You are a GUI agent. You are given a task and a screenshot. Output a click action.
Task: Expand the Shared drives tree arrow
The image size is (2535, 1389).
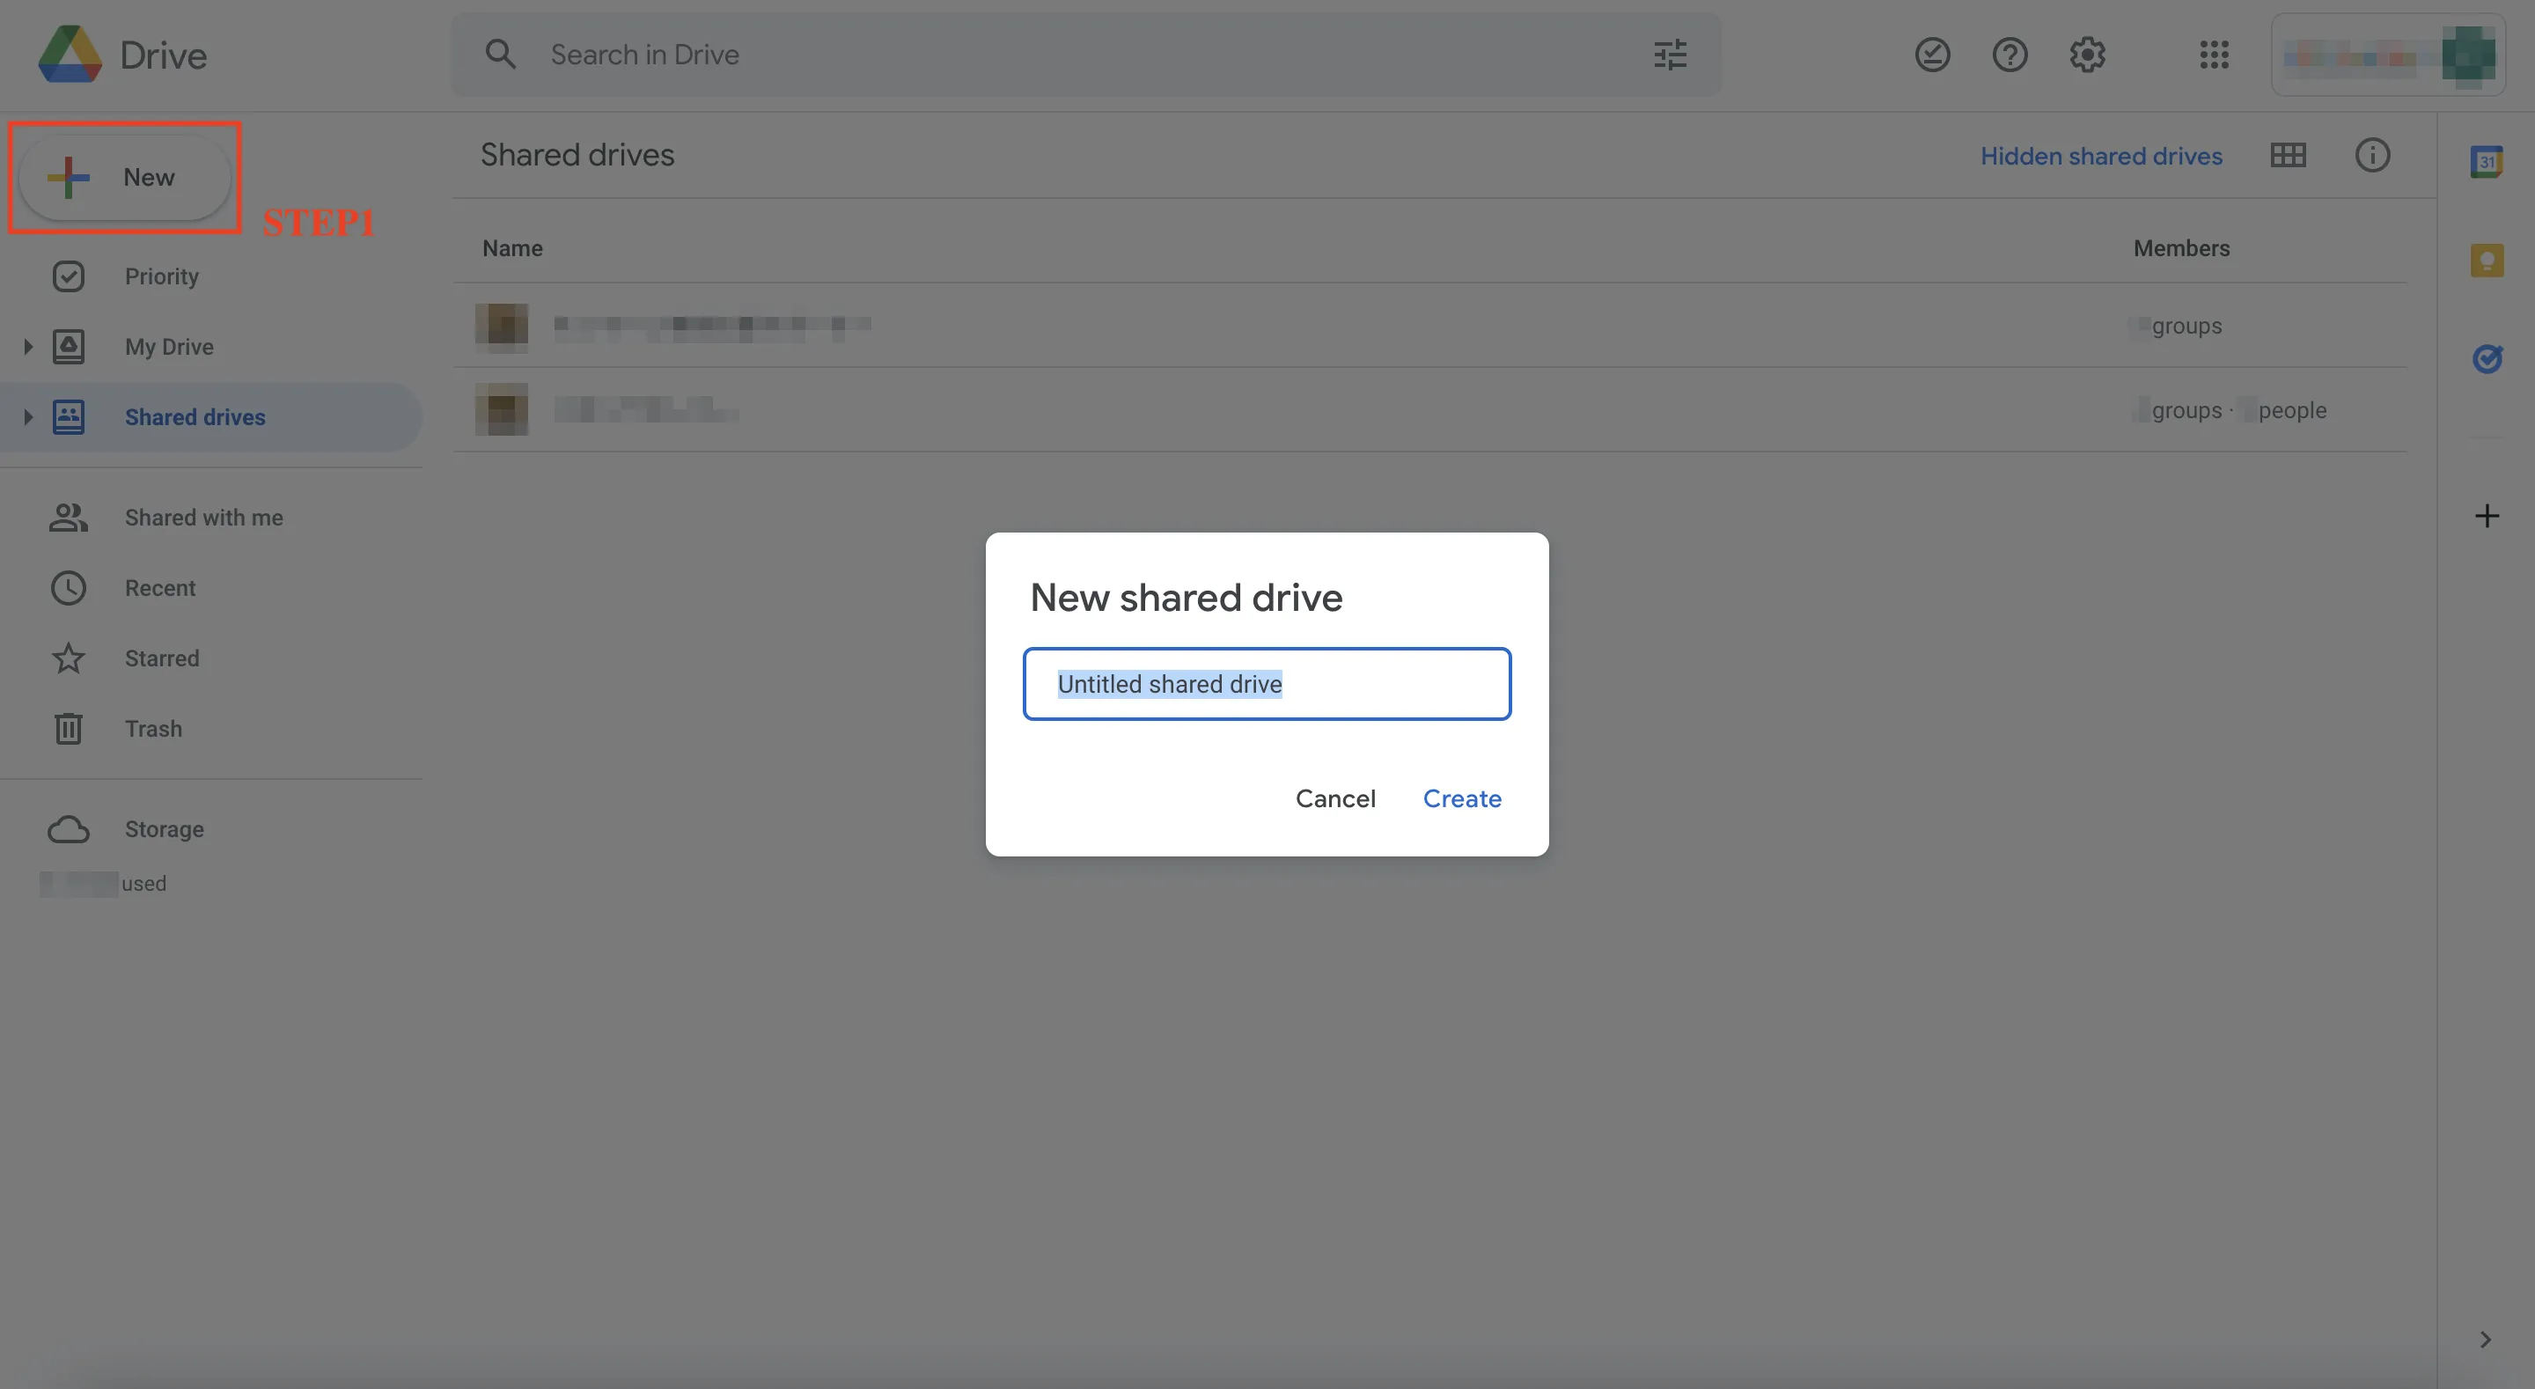[x=27, y=417]
